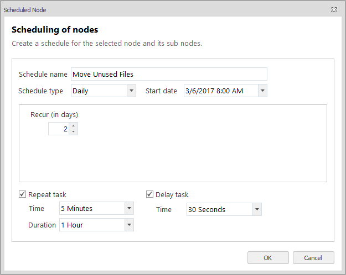
Task: Open the Repeat Time dropdown arrow
Action: tap(128, 208)
